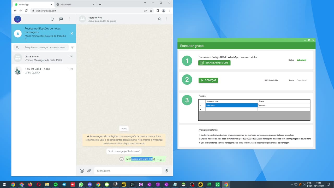Show hidden system tray icons
This screenshot has height=188, width=334.
click(292, 185)
